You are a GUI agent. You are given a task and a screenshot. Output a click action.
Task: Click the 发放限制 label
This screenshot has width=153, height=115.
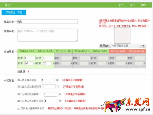tap(9, 52)
